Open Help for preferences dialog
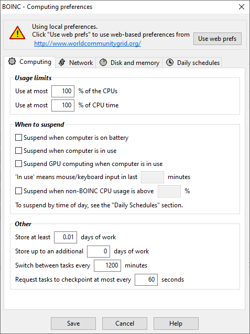Image resolution: width=250 pixels, height=334 pixels. (x=176, y=324)
